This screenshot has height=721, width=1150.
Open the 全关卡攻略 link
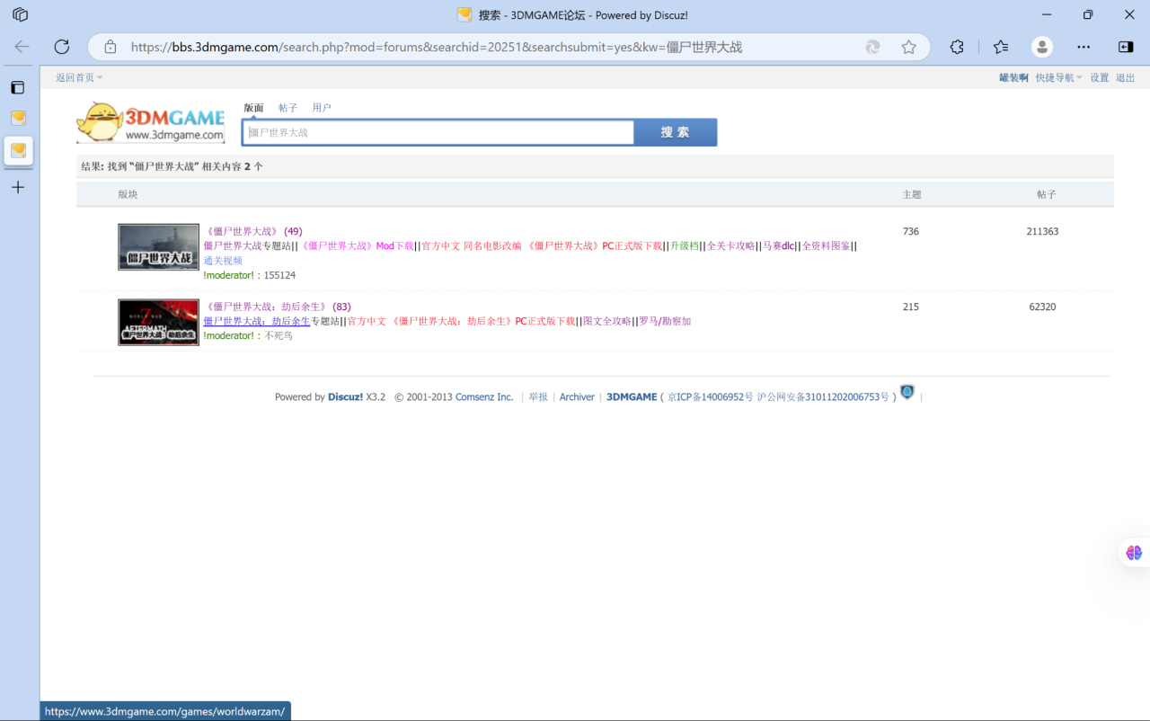730,246
